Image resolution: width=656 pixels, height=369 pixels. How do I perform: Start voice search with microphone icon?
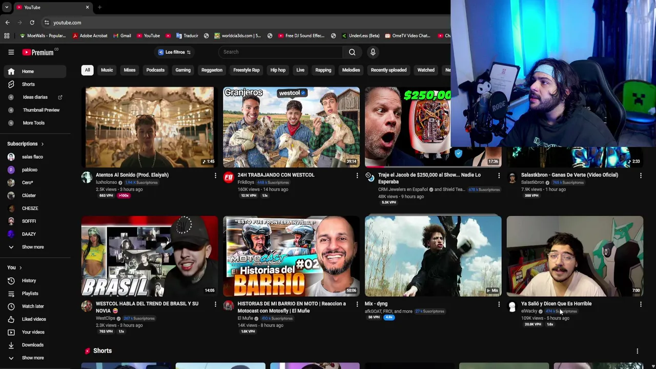373,52
